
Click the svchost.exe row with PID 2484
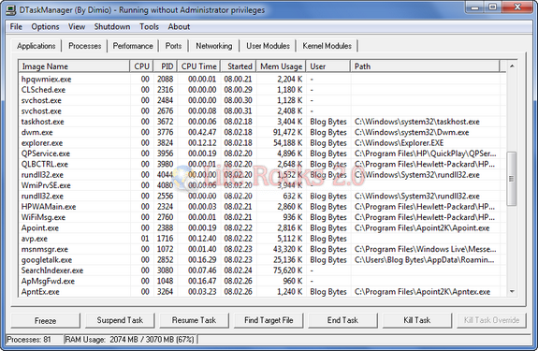pos(262,100)
